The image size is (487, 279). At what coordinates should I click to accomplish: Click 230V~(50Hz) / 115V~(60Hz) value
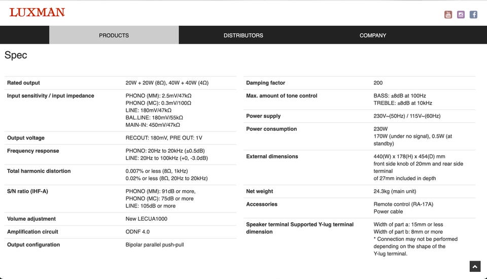407,116
